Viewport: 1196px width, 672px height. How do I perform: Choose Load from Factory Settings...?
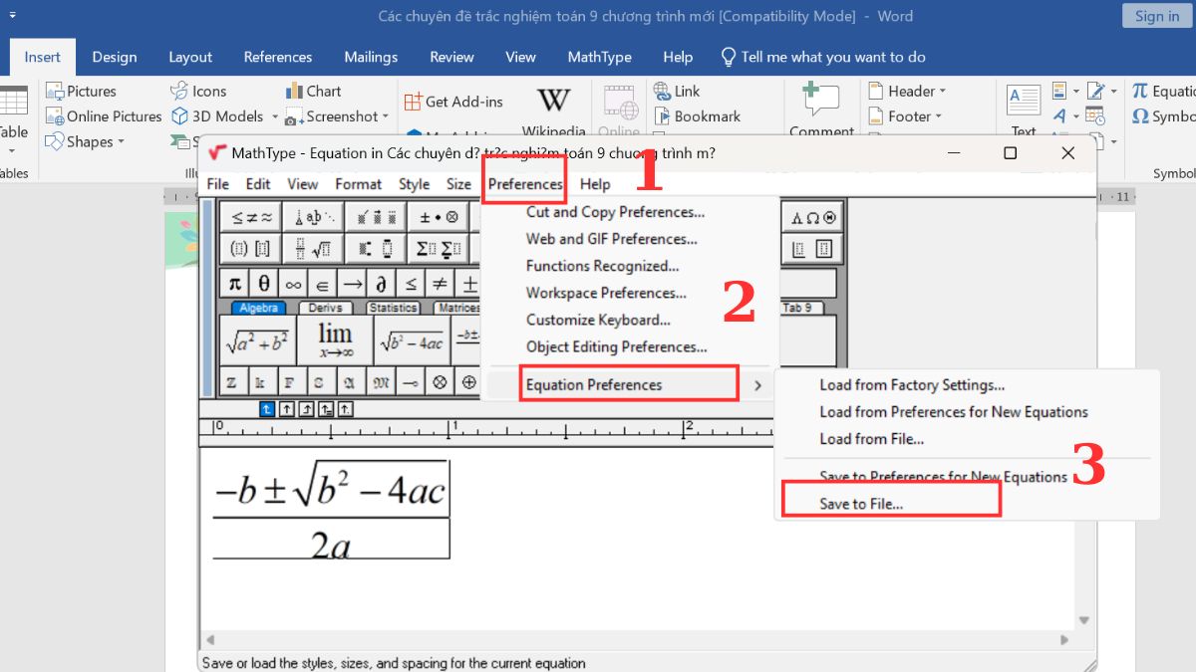(x=912, y=384)
